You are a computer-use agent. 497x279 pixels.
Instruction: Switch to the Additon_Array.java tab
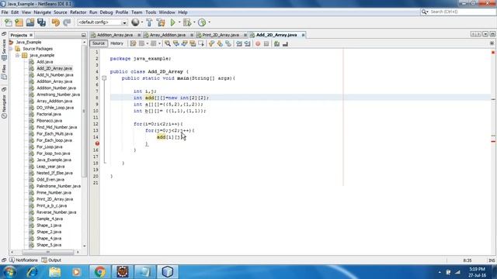click(115, 35)
